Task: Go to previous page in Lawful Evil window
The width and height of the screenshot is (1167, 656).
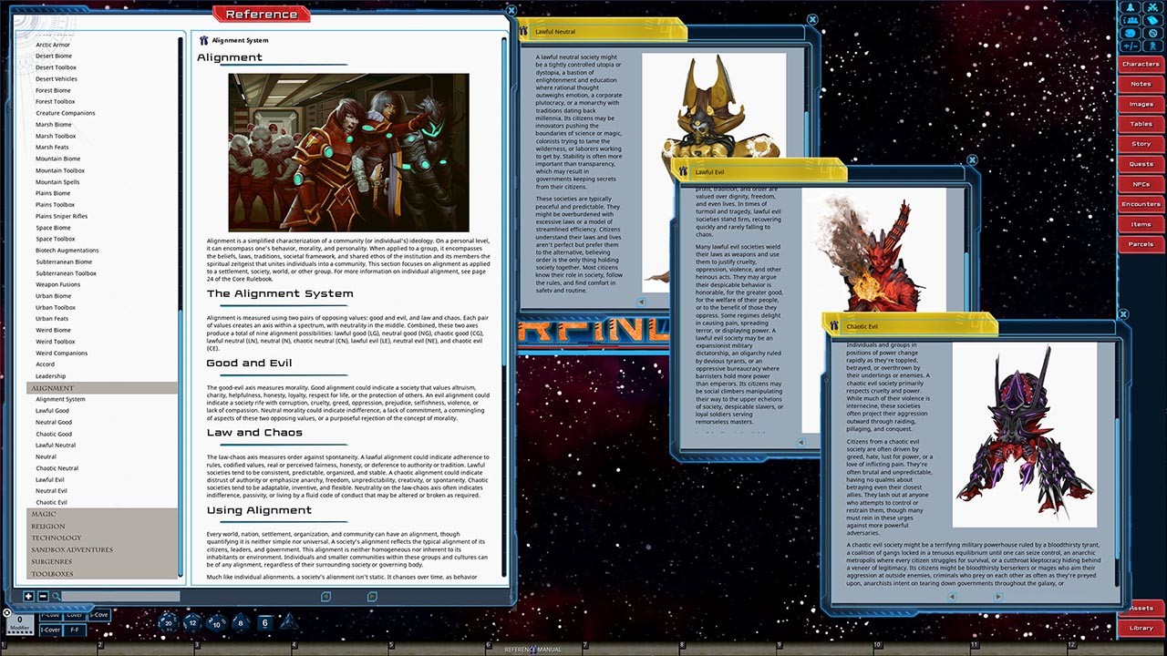Action: (801, 443)
